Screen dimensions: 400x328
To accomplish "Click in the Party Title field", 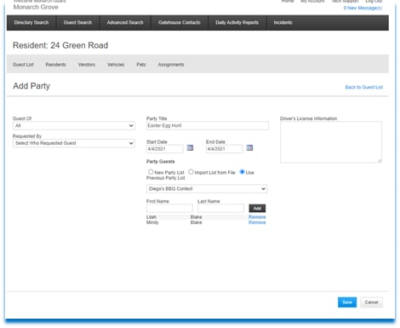I will 208,125.
